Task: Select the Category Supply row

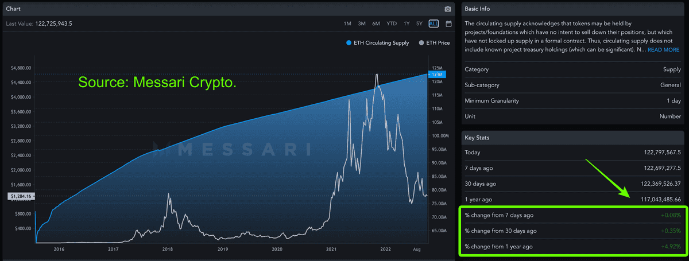Action: point(572,69)
